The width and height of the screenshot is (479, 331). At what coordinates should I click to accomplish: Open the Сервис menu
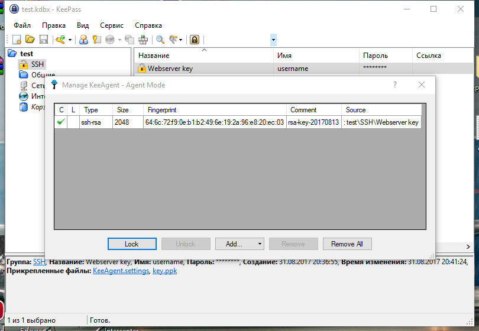click(x=112, y=25)
